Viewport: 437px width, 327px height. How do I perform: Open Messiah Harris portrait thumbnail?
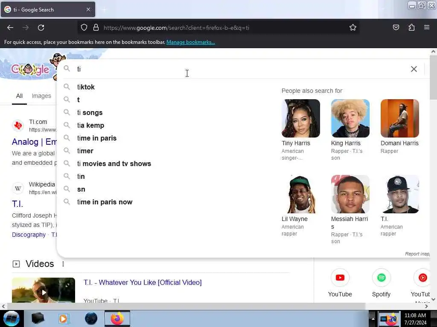click(350, 194)
